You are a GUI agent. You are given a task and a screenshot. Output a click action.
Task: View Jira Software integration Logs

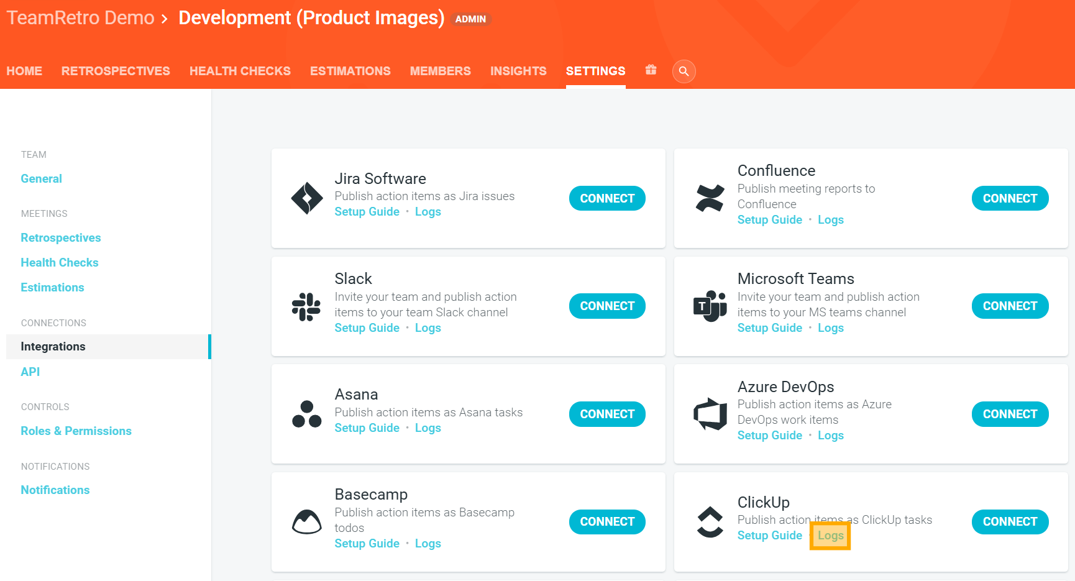pyautogui.click(x=428, y=212)
